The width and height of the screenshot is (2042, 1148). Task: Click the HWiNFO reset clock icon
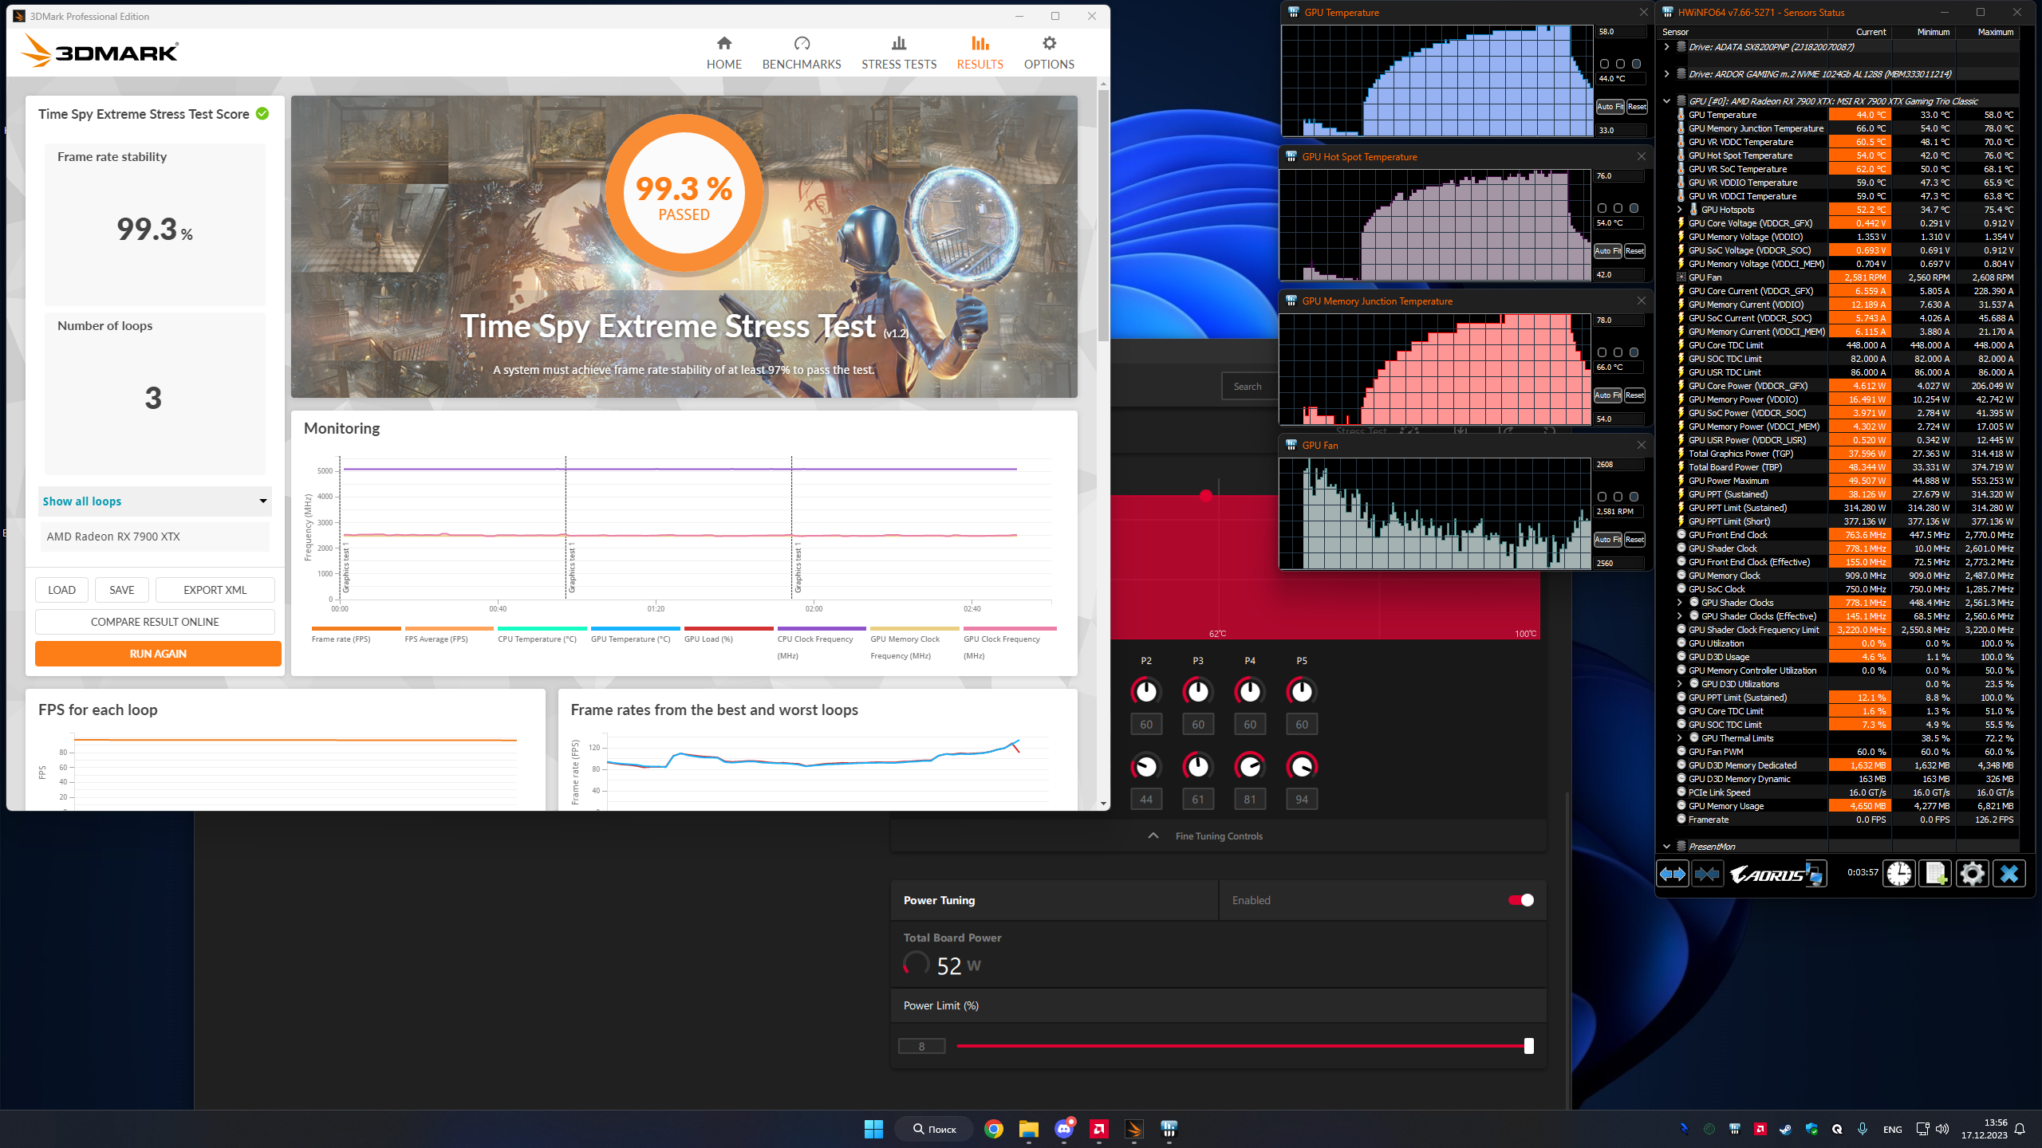[x=1898, y=874]
